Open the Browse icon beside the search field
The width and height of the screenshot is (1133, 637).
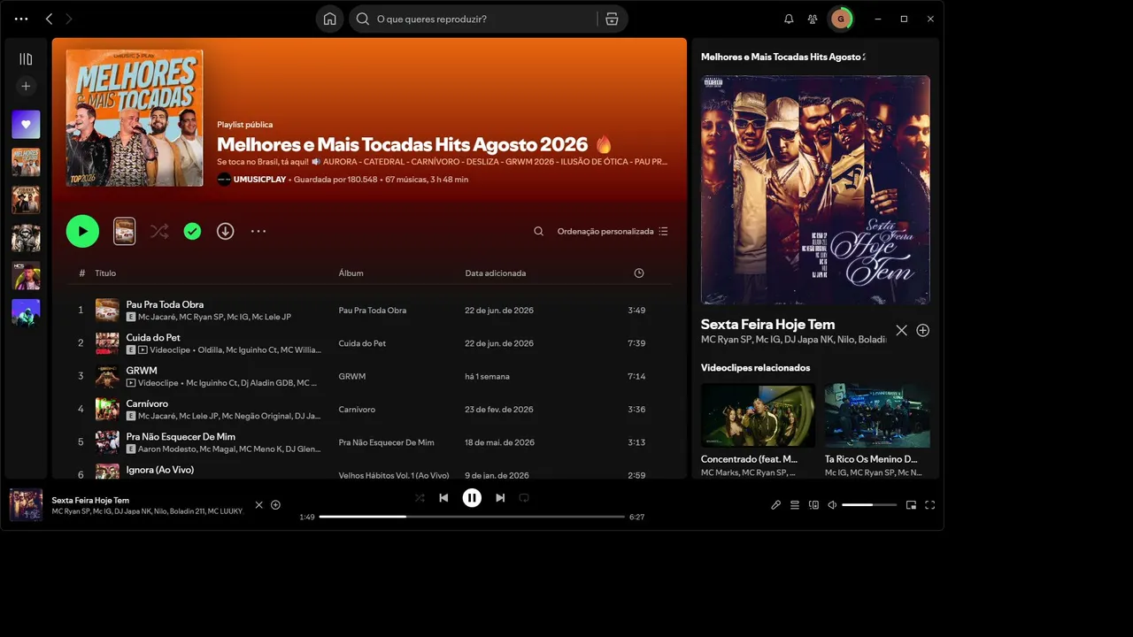[x=612, y=19]
